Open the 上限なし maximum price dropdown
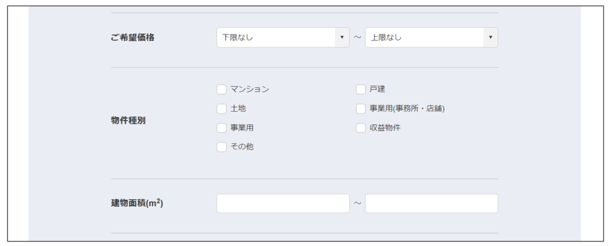The image size is (609, 246). [x=424, y=37]
